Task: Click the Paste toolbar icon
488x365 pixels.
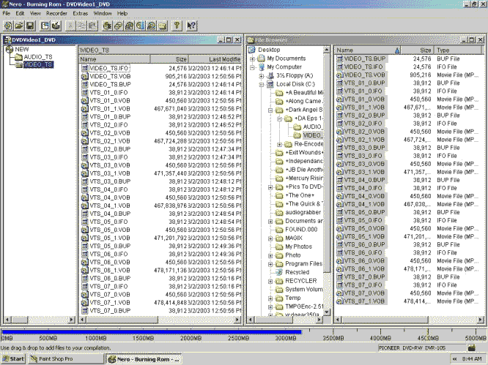Action: point(92,26)
